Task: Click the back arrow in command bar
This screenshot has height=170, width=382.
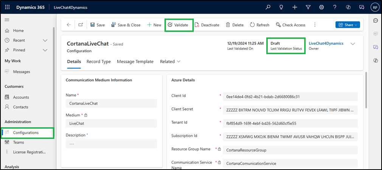Action: tap(69, 25)
